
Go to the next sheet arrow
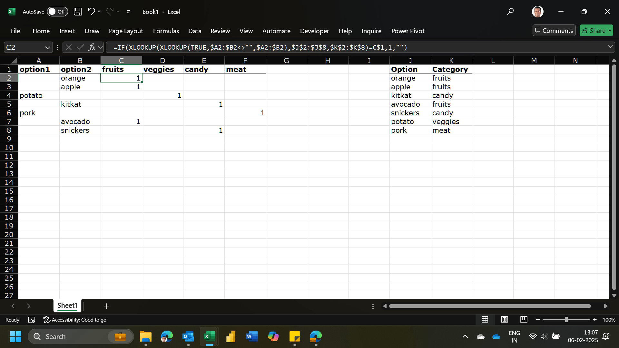click(x=28, y=306)
